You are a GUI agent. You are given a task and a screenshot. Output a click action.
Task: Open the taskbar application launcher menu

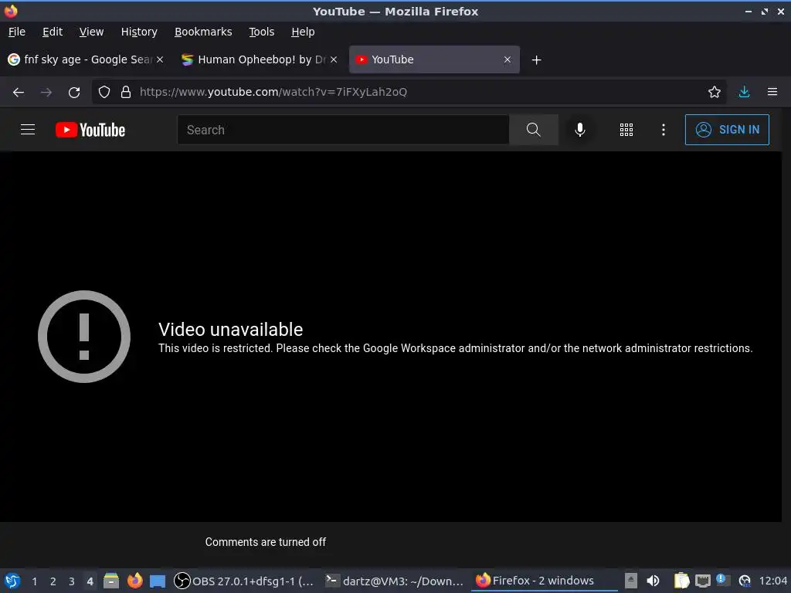pyautogui.click(x=12, y=581)
